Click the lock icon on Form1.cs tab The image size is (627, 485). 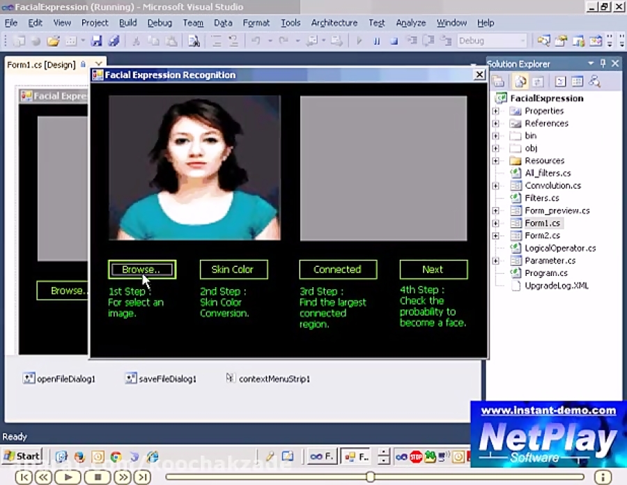[83, 64]
